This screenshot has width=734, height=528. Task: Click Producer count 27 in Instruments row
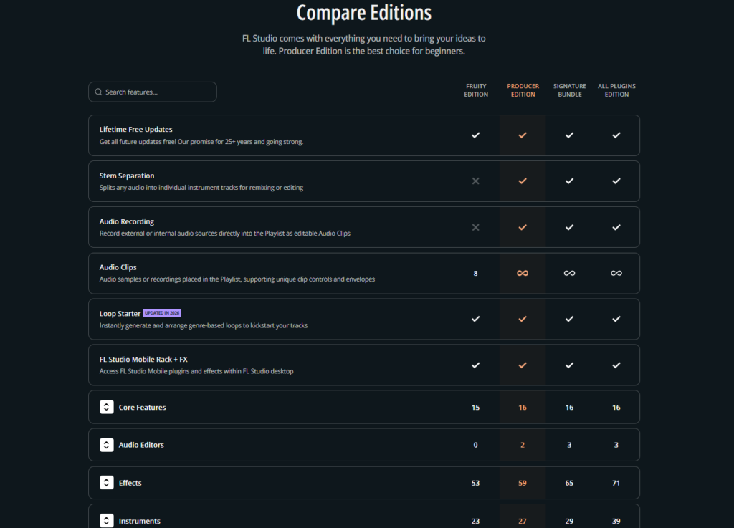523,521
